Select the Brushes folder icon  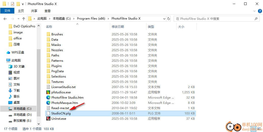pyautogui.click(x=48, y=34)
